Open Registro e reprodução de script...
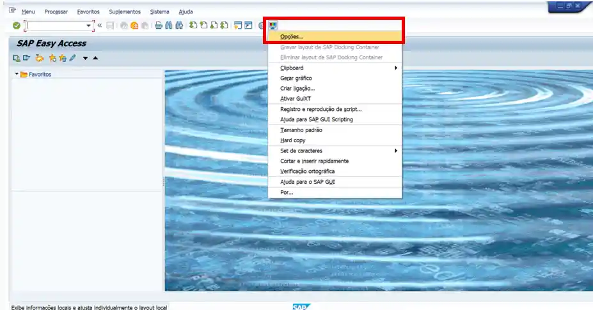The height and width of the screenshot is (310, 593). point(335,109)
